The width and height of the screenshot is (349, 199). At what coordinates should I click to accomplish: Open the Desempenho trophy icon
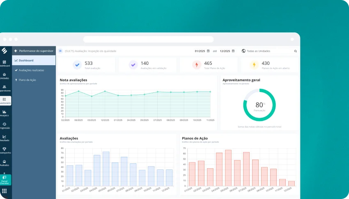(5, 150)
